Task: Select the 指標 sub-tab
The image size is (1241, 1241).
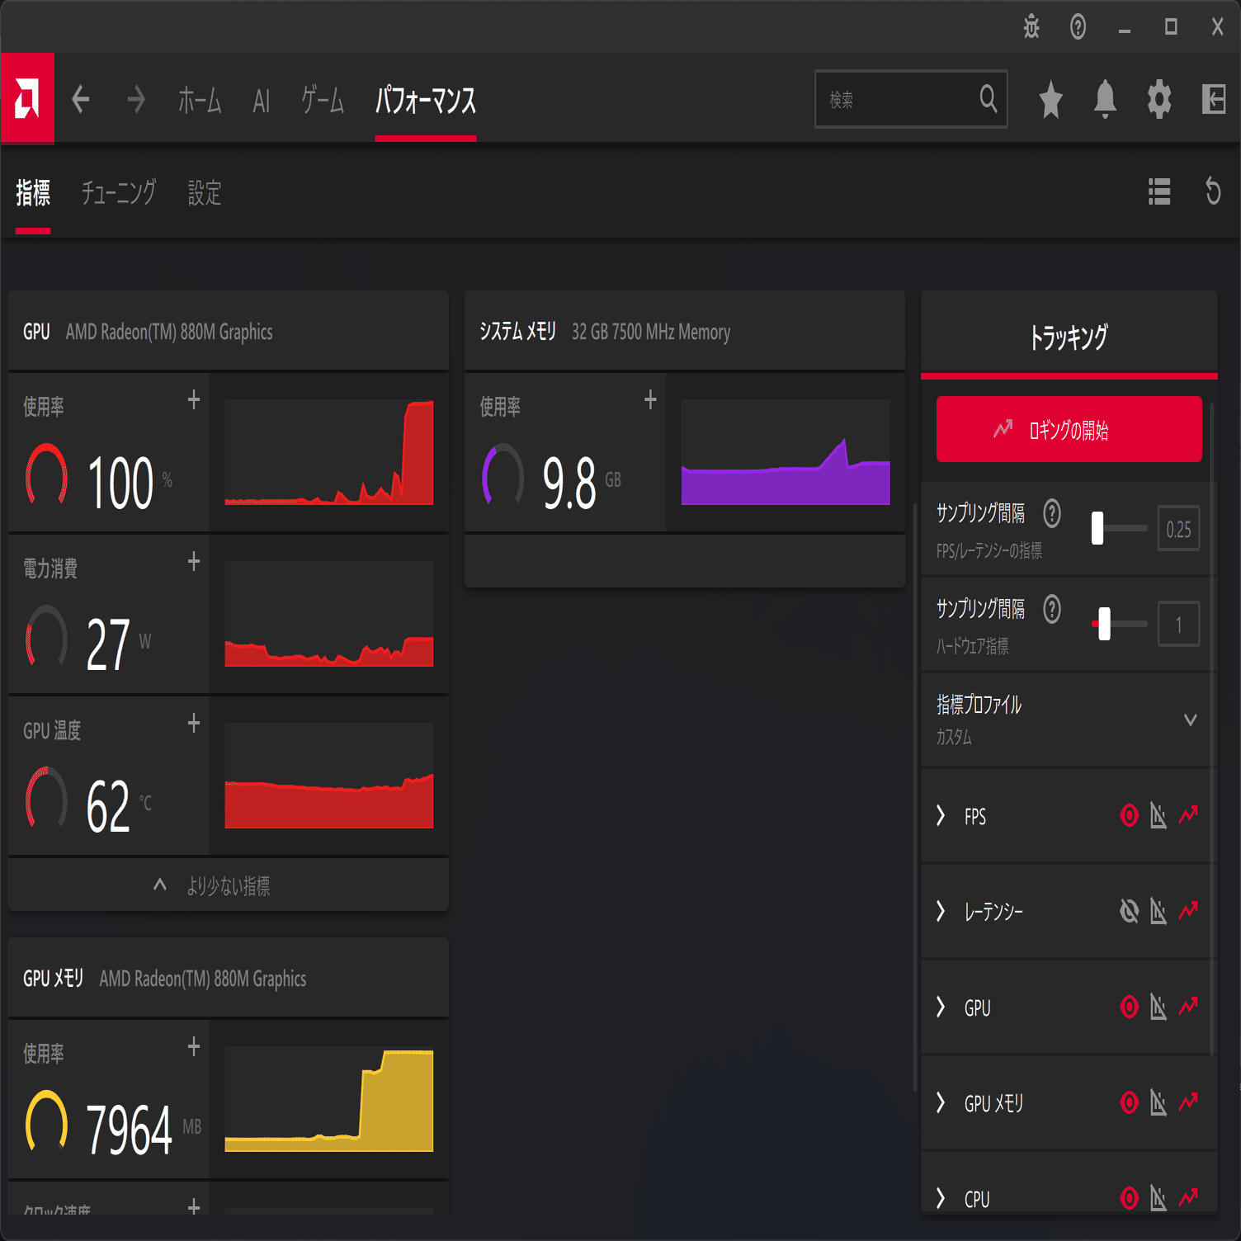Action: point(33,192)
